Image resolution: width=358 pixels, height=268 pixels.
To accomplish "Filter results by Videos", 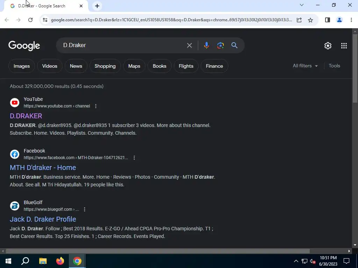I will point(50,66).
